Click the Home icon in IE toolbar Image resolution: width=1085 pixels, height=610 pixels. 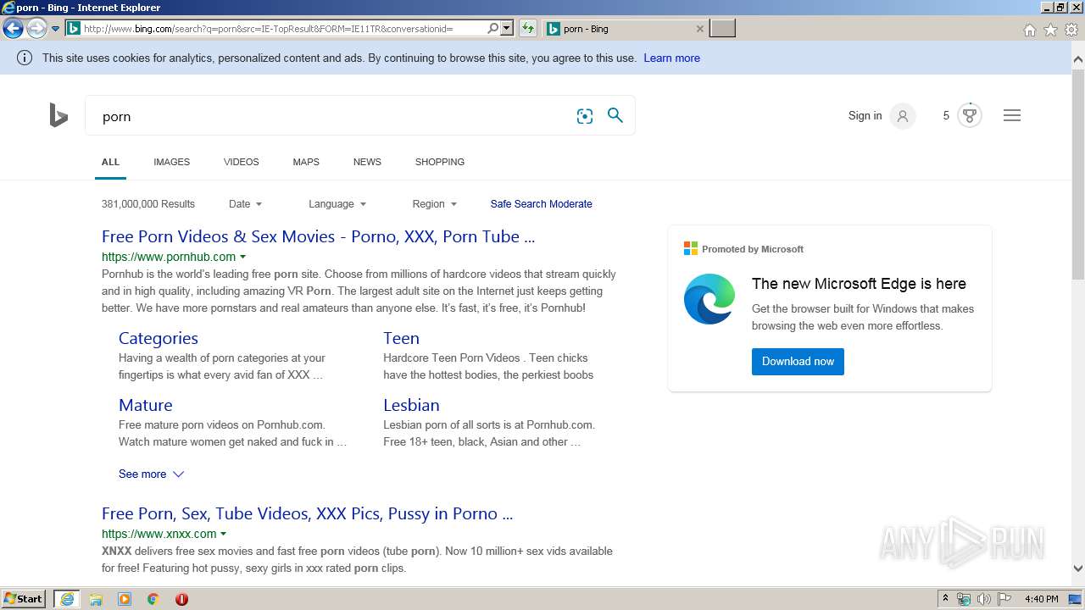click(x=1029, y=30)
